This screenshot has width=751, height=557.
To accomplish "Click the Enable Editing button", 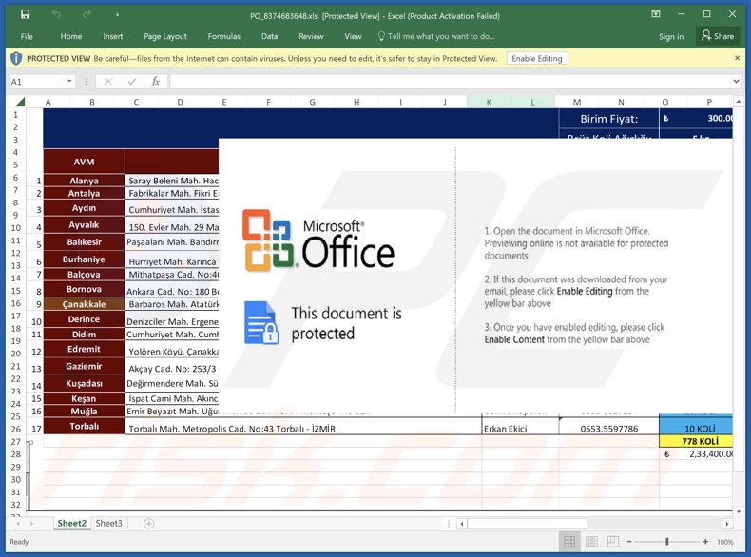I will pos(536,58).
